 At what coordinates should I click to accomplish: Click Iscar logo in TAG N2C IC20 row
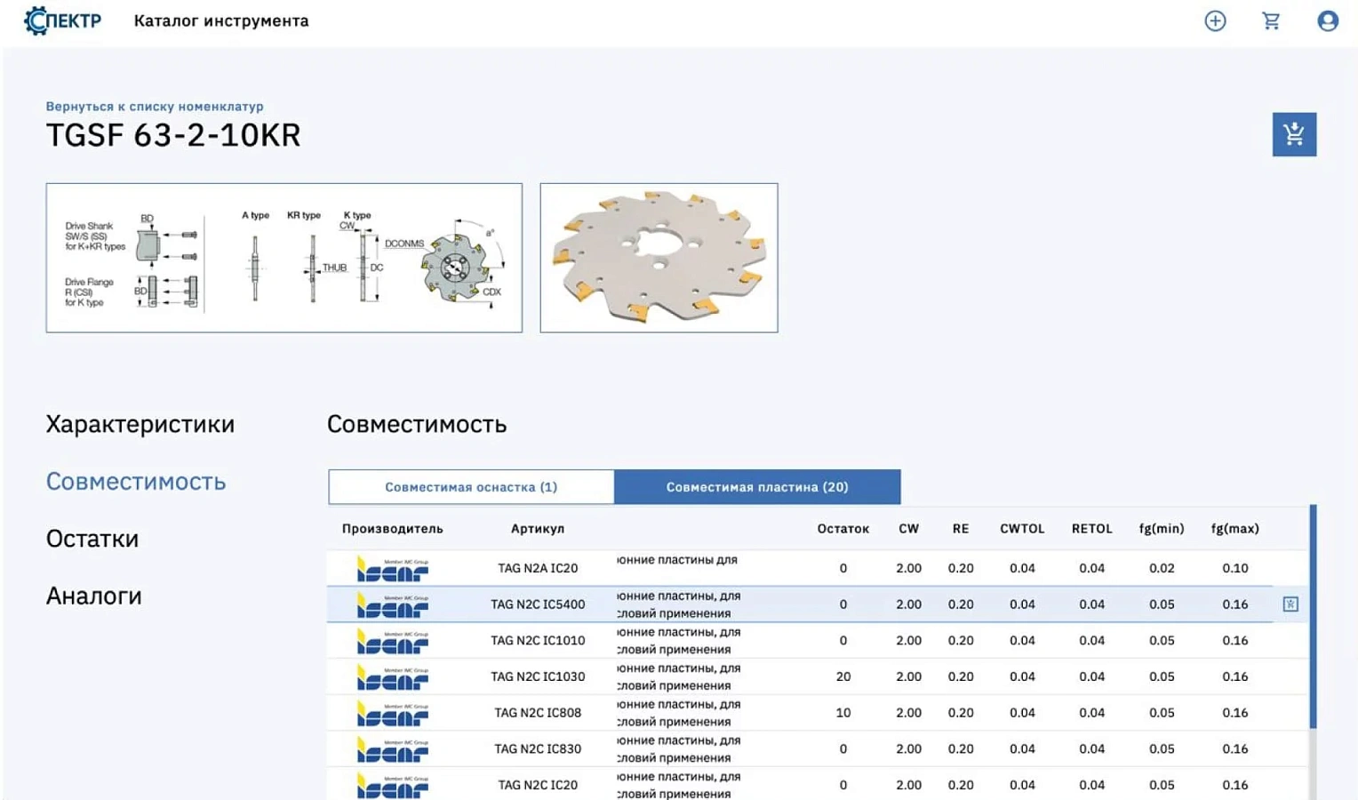coord(392,785)
